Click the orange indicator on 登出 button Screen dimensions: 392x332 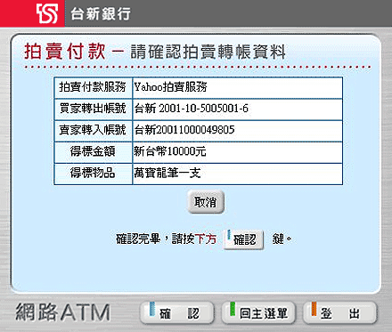pos(314,309)
